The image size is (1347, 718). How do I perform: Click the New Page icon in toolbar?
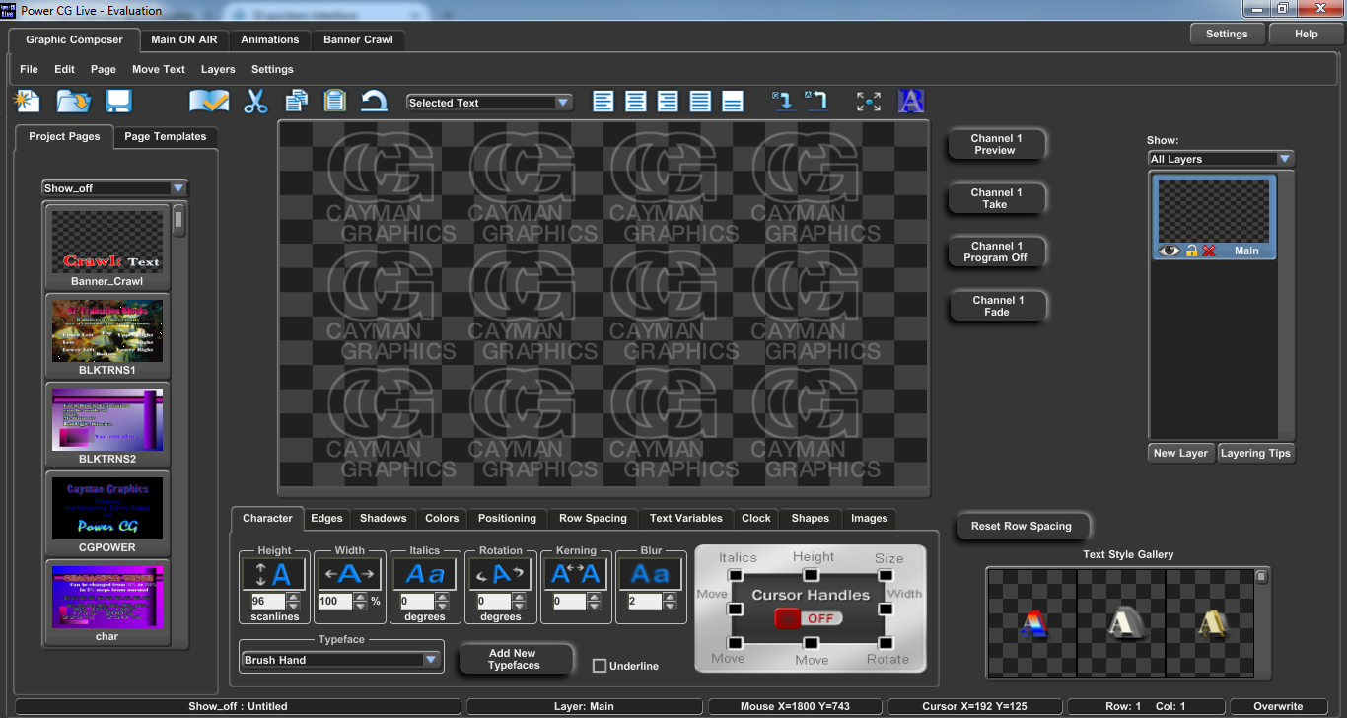27,101
